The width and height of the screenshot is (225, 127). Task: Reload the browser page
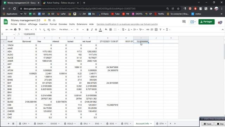14,8
